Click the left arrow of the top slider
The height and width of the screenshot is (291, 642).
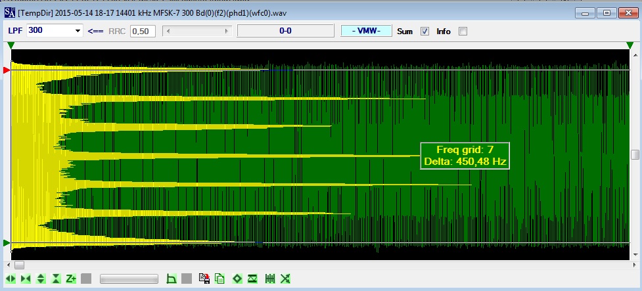(168, 31)
